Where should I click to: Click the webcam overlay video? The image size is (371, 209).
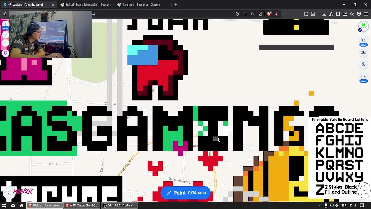(x=50, y=35)
